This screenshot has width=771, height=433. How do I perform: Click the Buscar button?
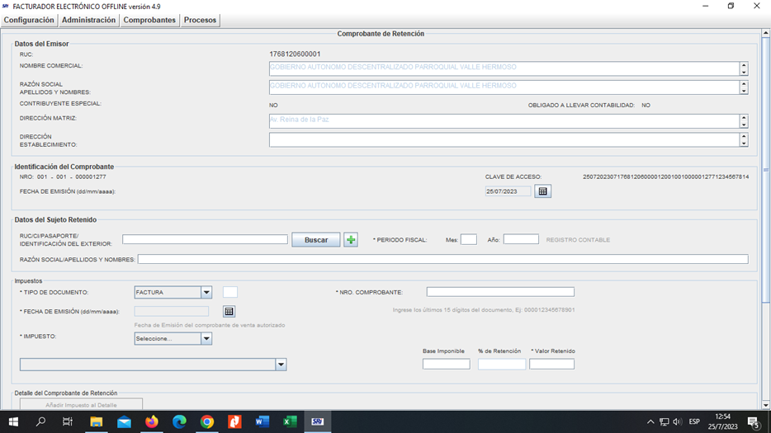click(316, 240)
